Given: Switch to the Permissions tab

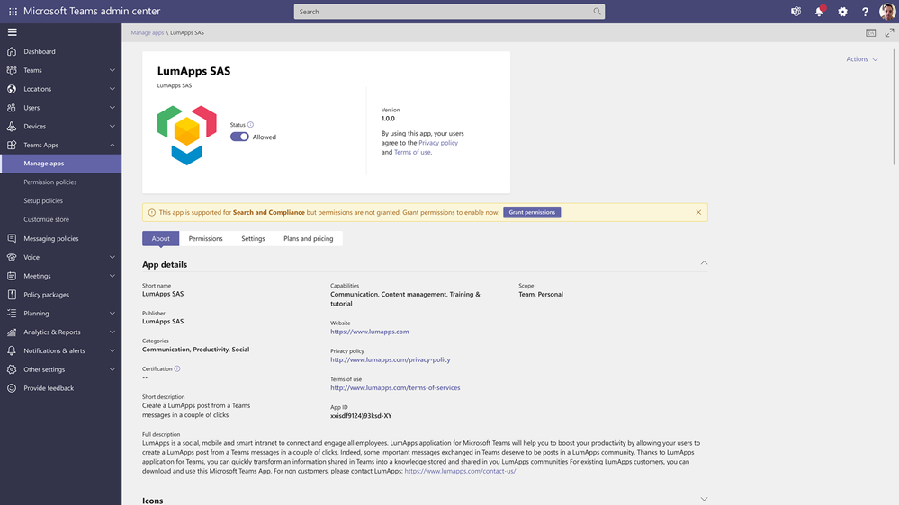Looking at the screenshot, I should (x=205, y=239).
